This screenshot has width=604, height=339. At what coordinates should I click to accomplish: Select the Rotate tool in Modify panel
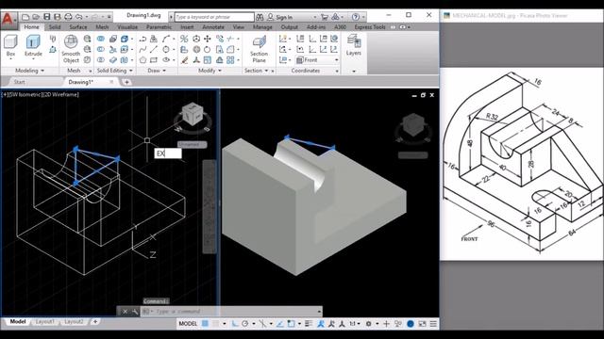click(x=208, y=49)
